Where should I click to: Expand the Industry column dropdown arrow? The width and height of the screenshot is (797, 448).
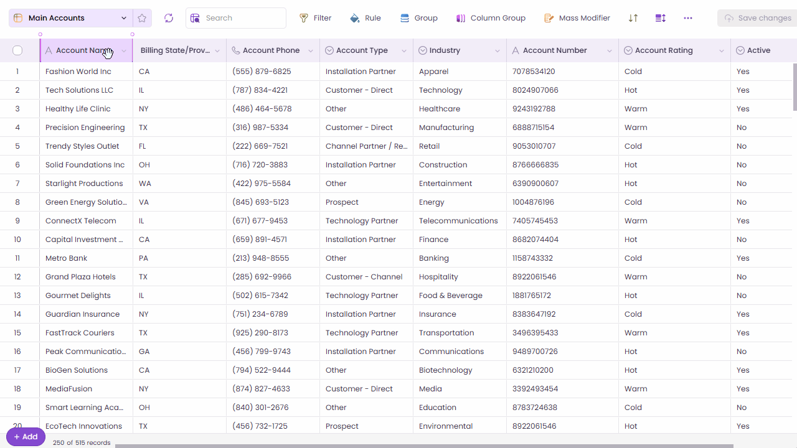point(498,51)
